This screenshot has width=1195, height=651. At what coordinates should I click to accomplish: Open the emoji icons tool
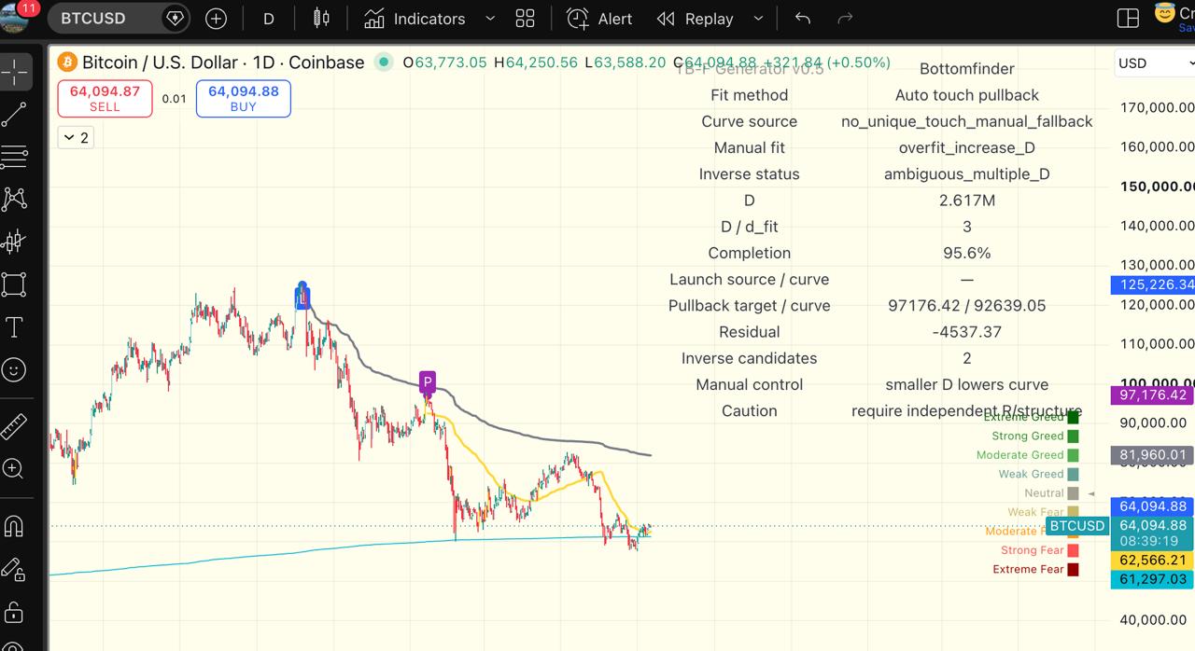click(x=14, y=369)
